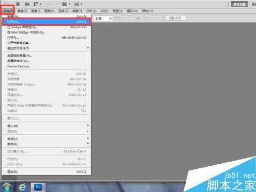Click the 调整边缘 button in options bar

coord(176,18)
